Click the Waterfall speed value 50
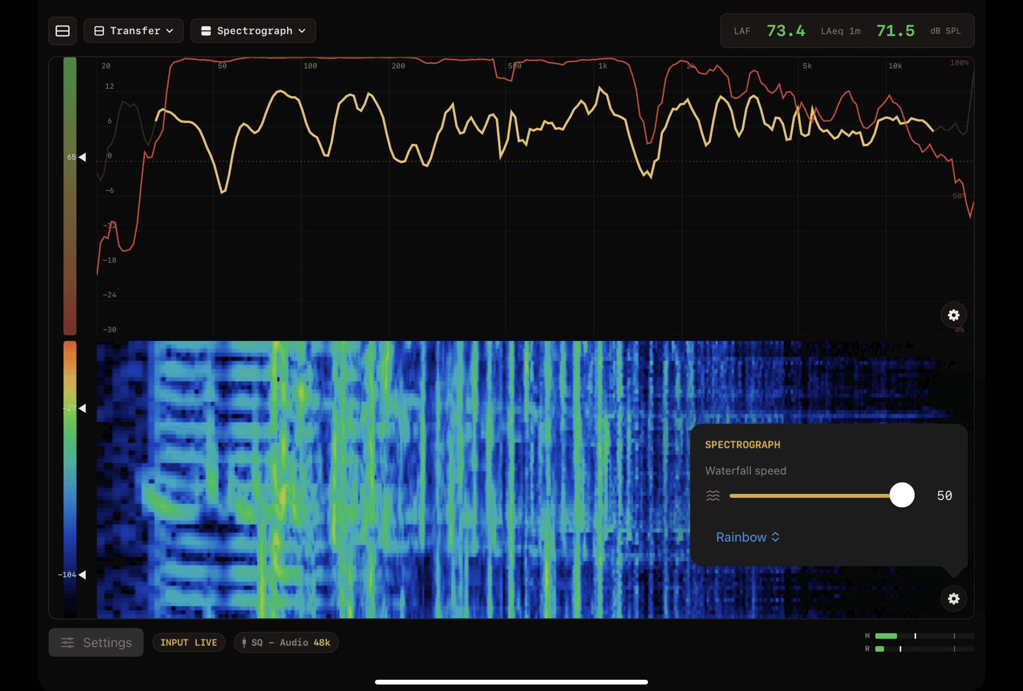The height and width of the screenshot is (691, 1023). click(945, 496)
